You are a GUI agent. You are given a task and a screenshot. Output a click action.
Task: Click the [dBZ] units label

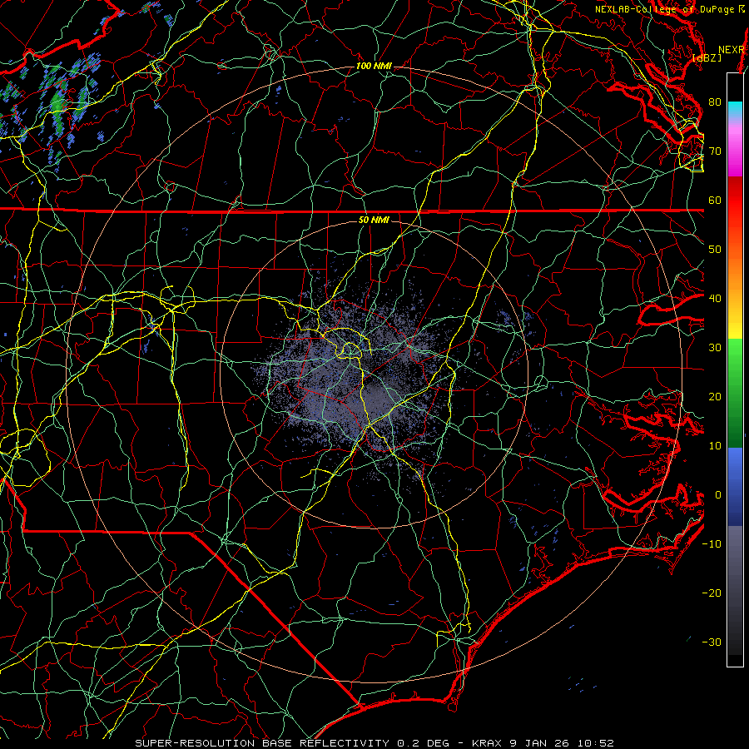point(707,57)
